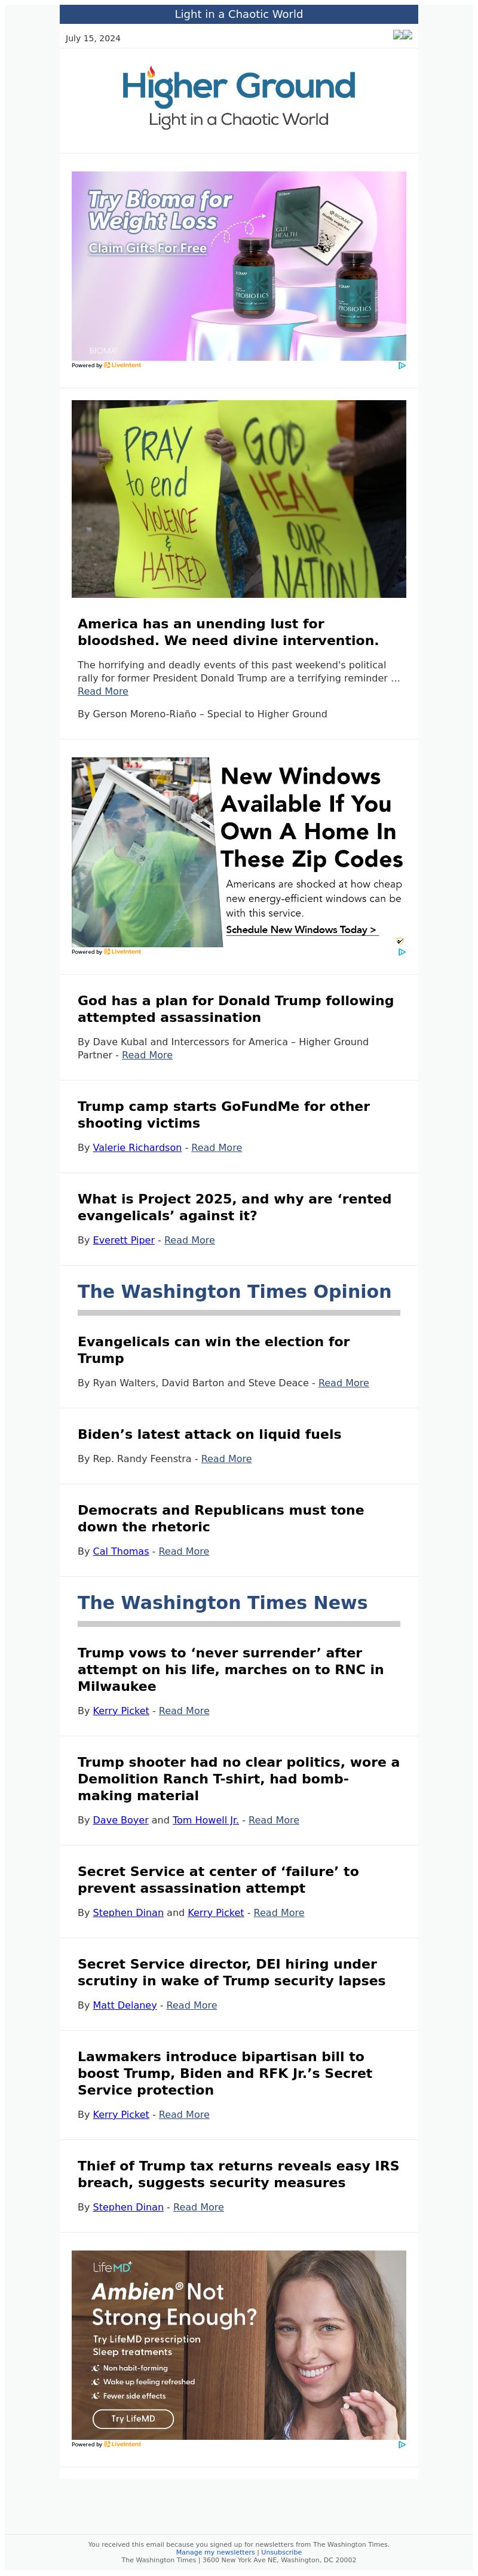The height and width of the screenshot is (2576, 478).
Task: Click AdChoices icon under LifeMD ad
Action: point(401,2443)
